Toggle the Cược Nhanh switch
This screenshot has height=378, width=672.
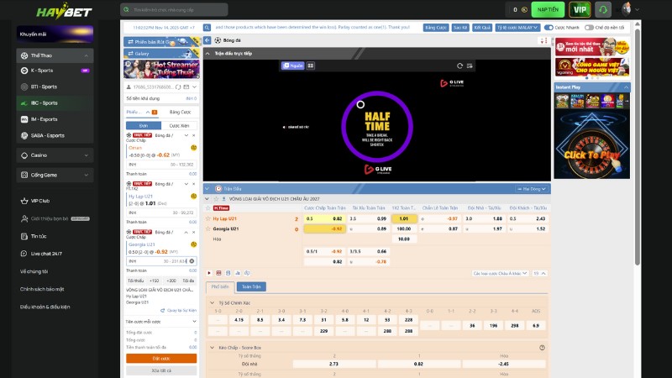coord(549,28)
